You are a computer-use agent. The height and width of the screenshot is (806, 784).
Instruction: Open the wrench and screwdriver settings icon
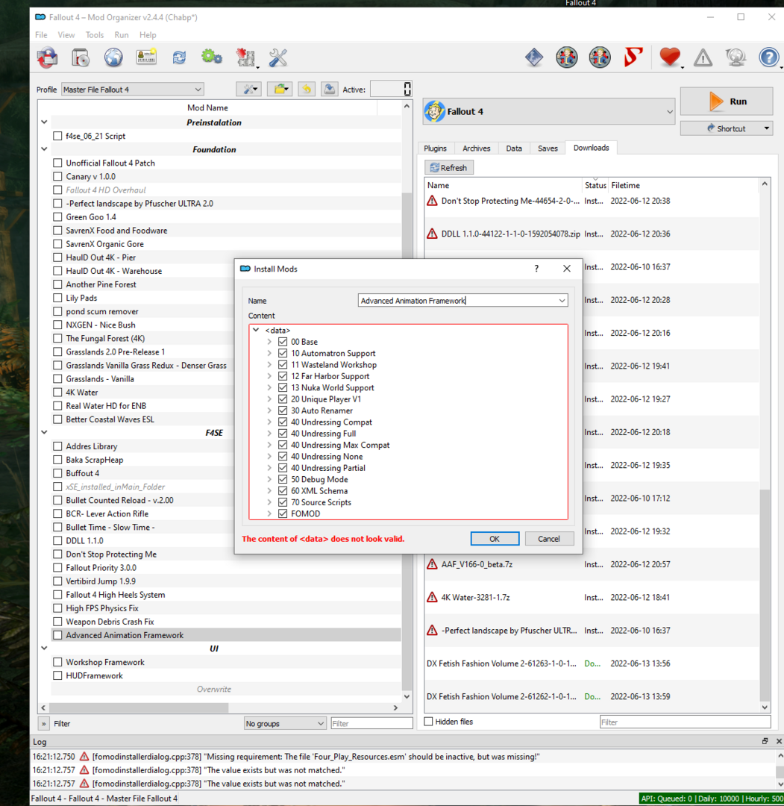(x=278, y=57)
